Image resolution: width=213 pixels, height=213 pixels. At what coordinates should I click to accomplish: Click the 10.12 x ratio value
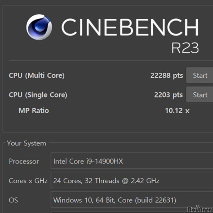pyautogui.click(x=177, y=110)
